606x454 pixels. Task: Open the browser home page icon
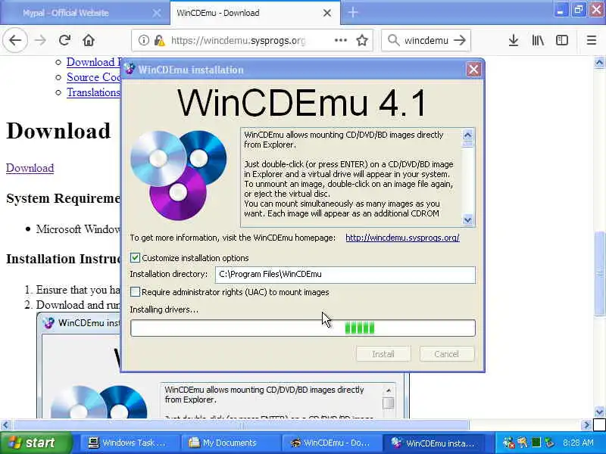[89, 40]
